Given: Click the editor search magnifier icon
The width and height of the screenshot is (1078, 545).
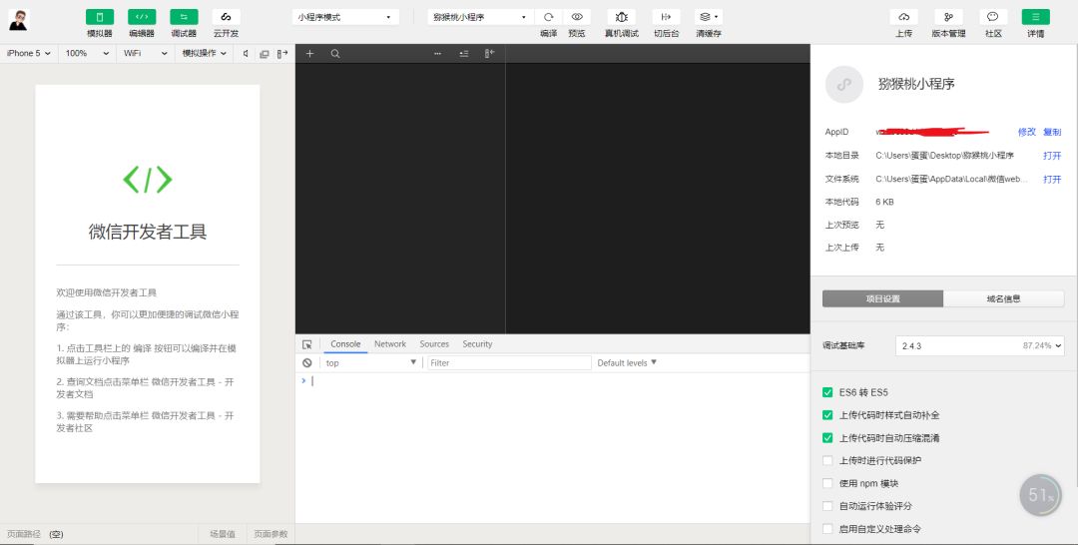Looking at the screenshot, I should pyautogui.click(x=334, y=54).
